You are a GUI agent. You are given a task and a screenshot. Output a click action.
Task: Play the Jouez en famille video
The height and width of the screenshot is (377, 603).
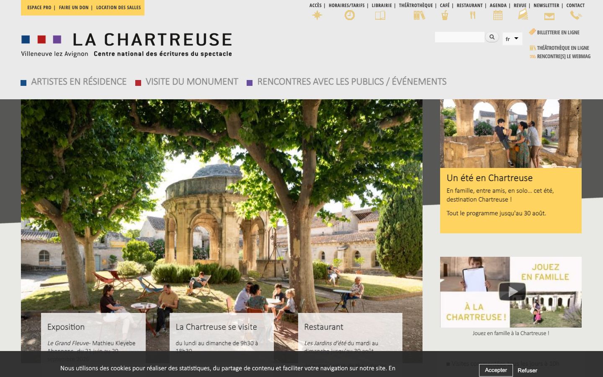[x=512, y=291]
